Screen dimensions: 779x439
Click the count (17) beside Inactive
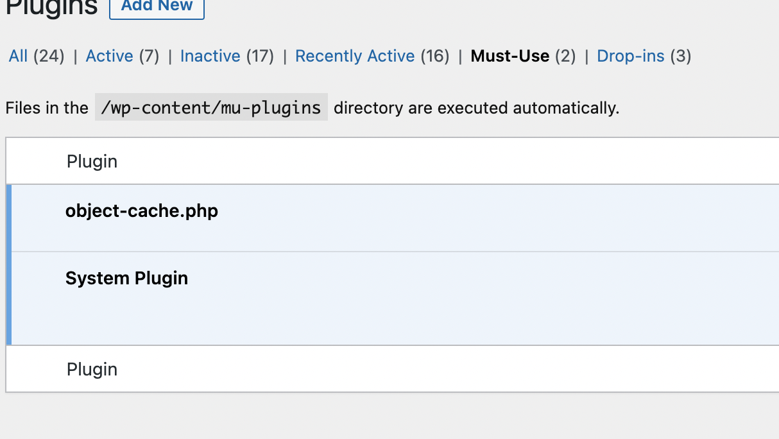(x=260, y=56)
